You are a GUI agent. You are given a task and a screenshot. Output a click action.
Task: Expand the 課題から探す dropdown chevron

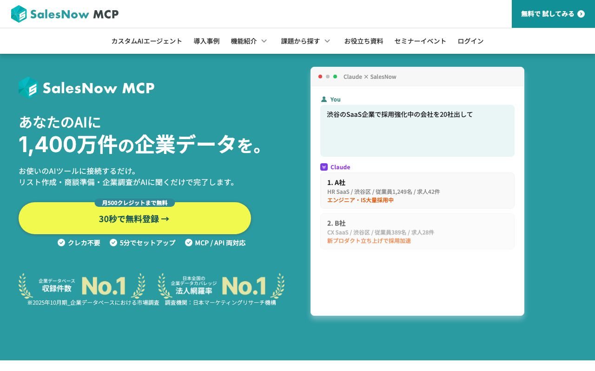click(327, 41)
